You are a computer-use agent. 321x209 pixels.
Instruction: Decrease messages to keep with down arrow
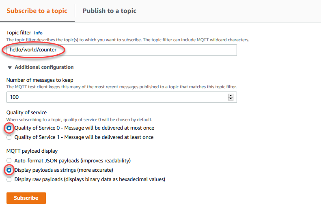click(231, 99)
